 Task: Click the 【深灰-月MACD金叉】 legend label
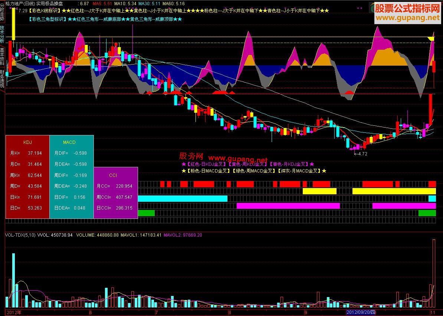(x=299, y=171)
